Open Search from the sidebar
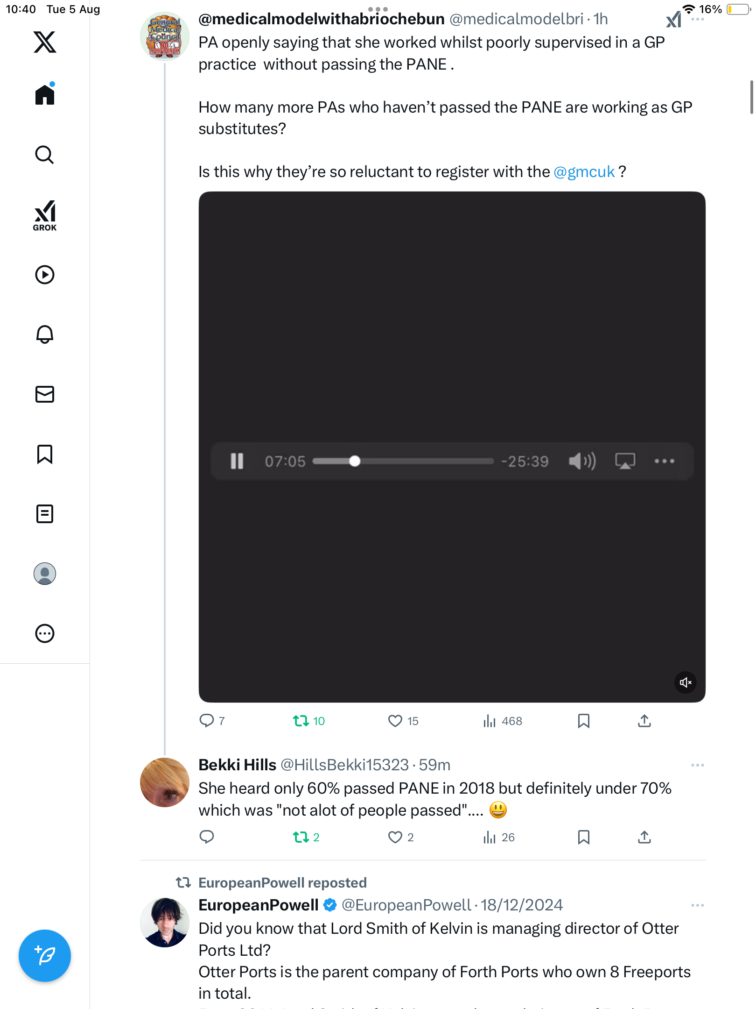 pyautogui.click(x=45, y=155)
